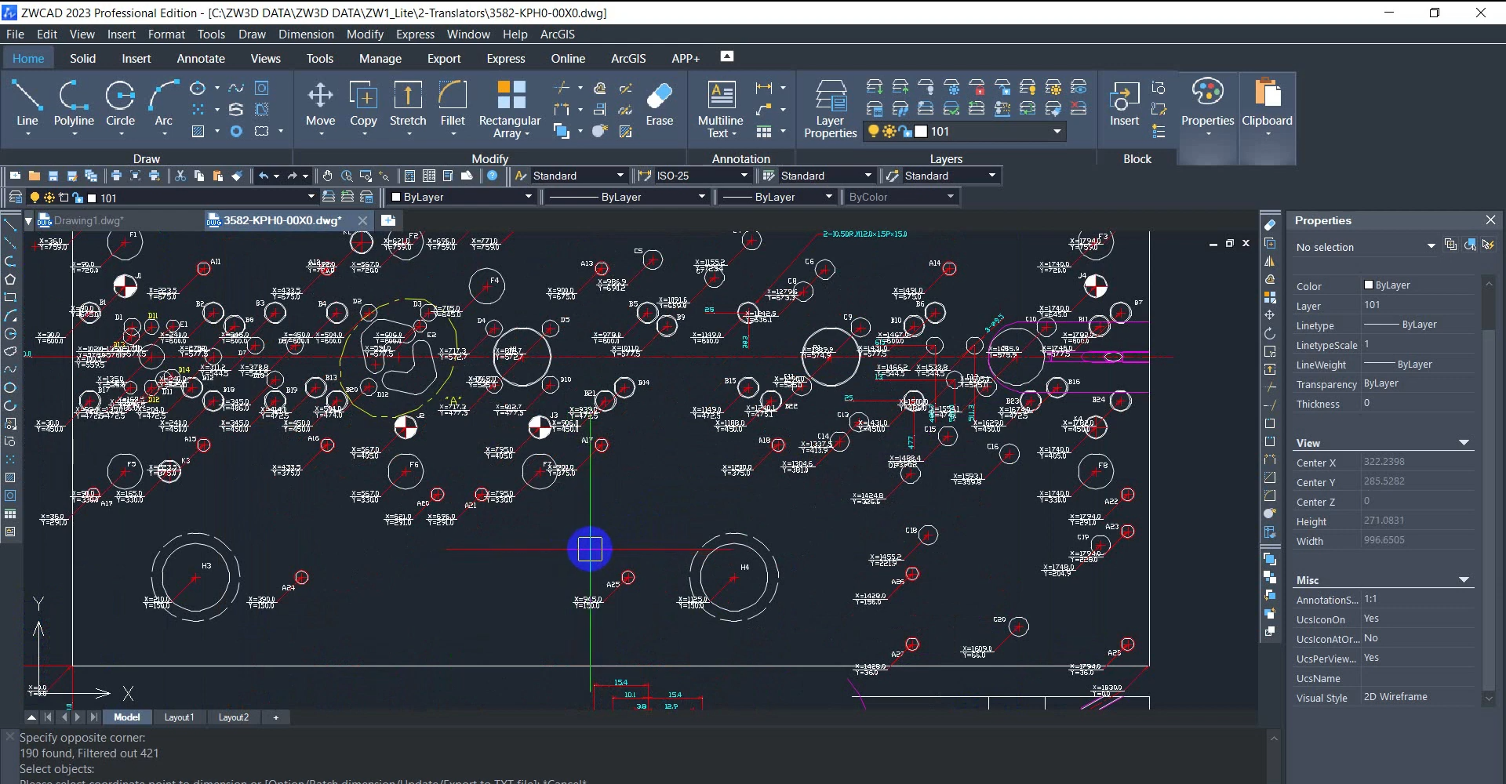Close the Properties panel

1490,220
